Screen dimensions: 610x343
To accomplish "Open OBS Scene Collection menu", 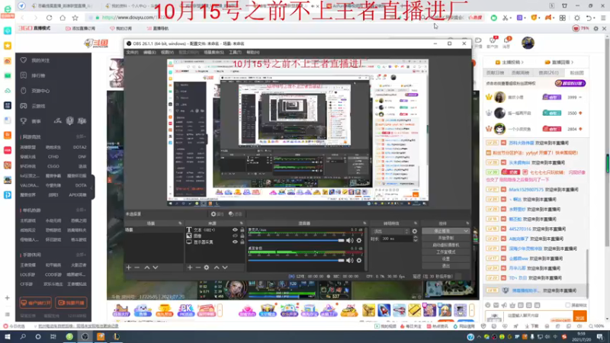I will (214, 52).
